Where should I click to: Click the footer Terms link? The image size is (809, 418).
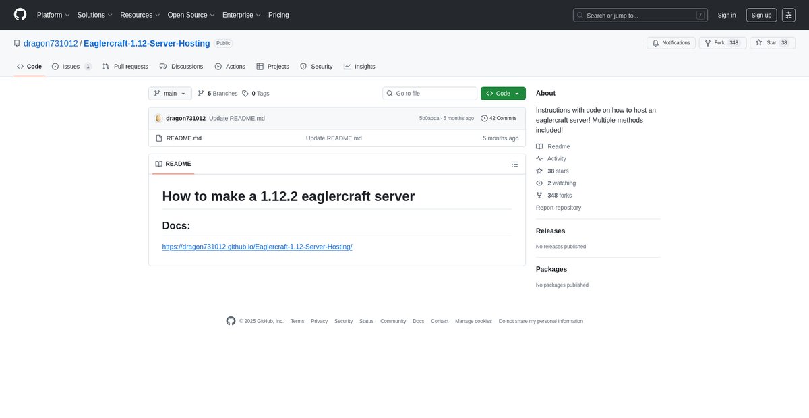tap(297, 321)
